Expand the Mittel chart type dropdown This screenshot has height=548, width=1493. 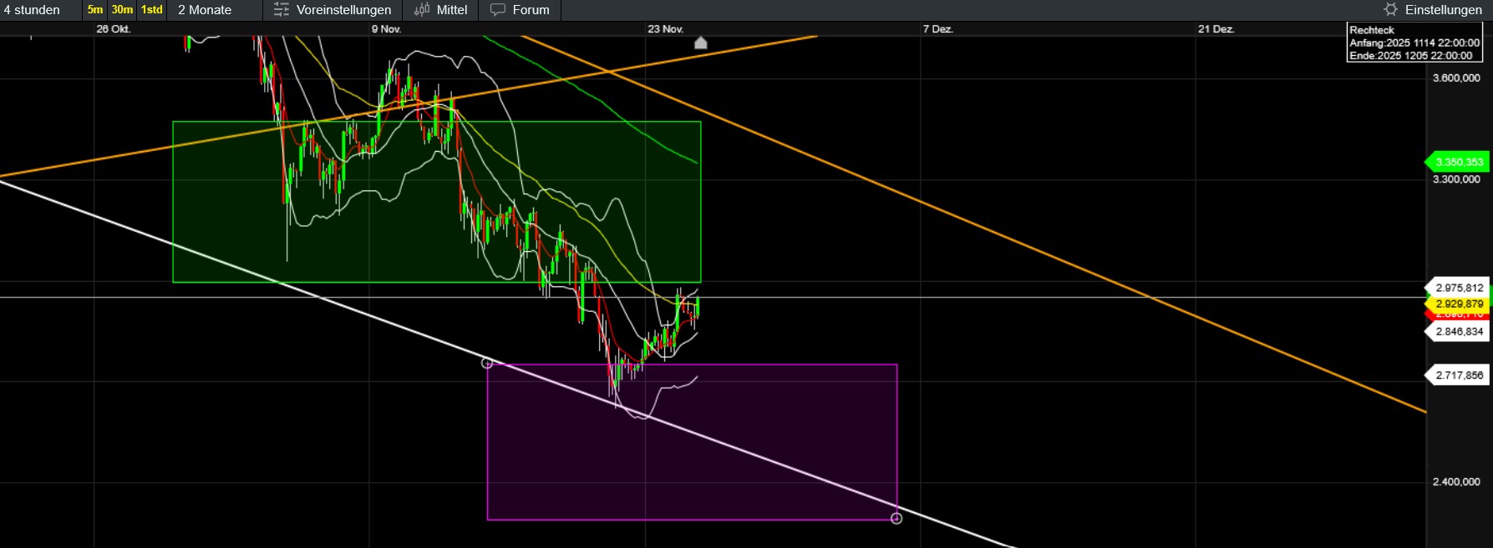(452, 10)
